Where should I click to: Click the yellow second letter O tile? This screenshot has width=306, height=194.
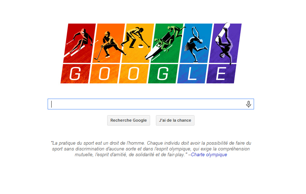134,74
